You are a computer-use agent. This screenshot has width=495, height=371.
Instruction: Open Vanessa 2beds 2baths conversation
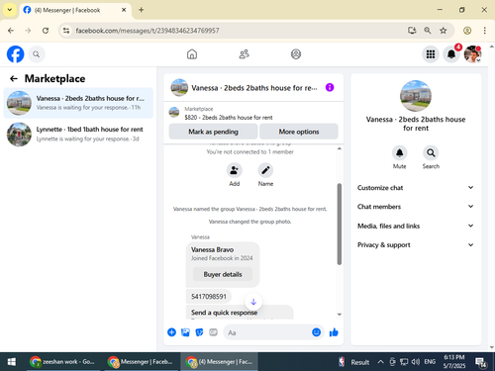click(78, 103)
